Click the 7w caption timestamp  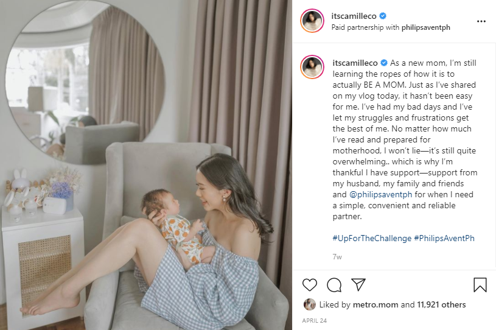coord(337,256)
